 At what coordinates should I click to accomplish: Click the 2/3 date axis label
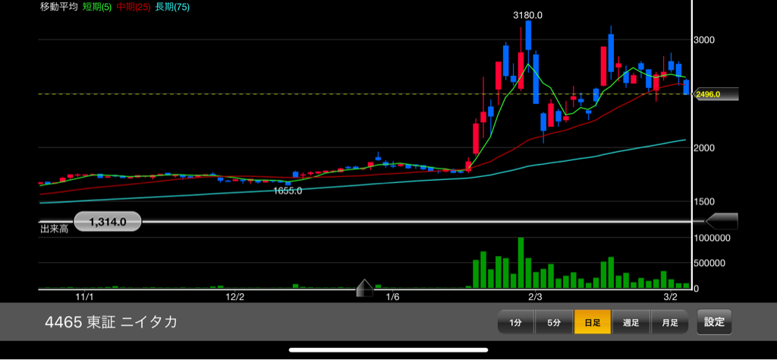(x=535, y=298)
